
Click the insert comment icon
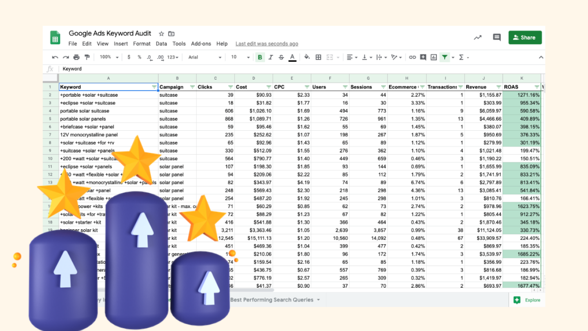pos(423,57)
